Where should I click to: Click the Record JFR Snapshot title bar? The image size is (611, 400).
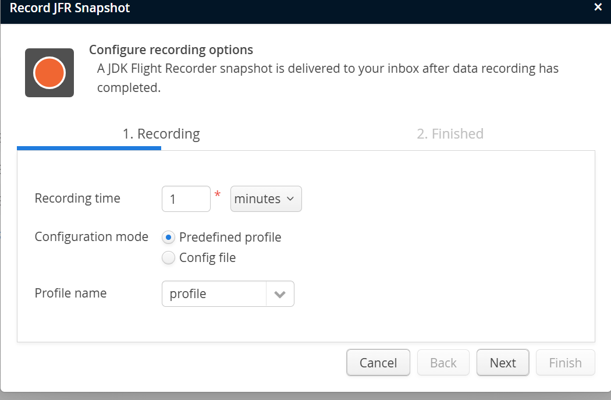coord(70,8)
